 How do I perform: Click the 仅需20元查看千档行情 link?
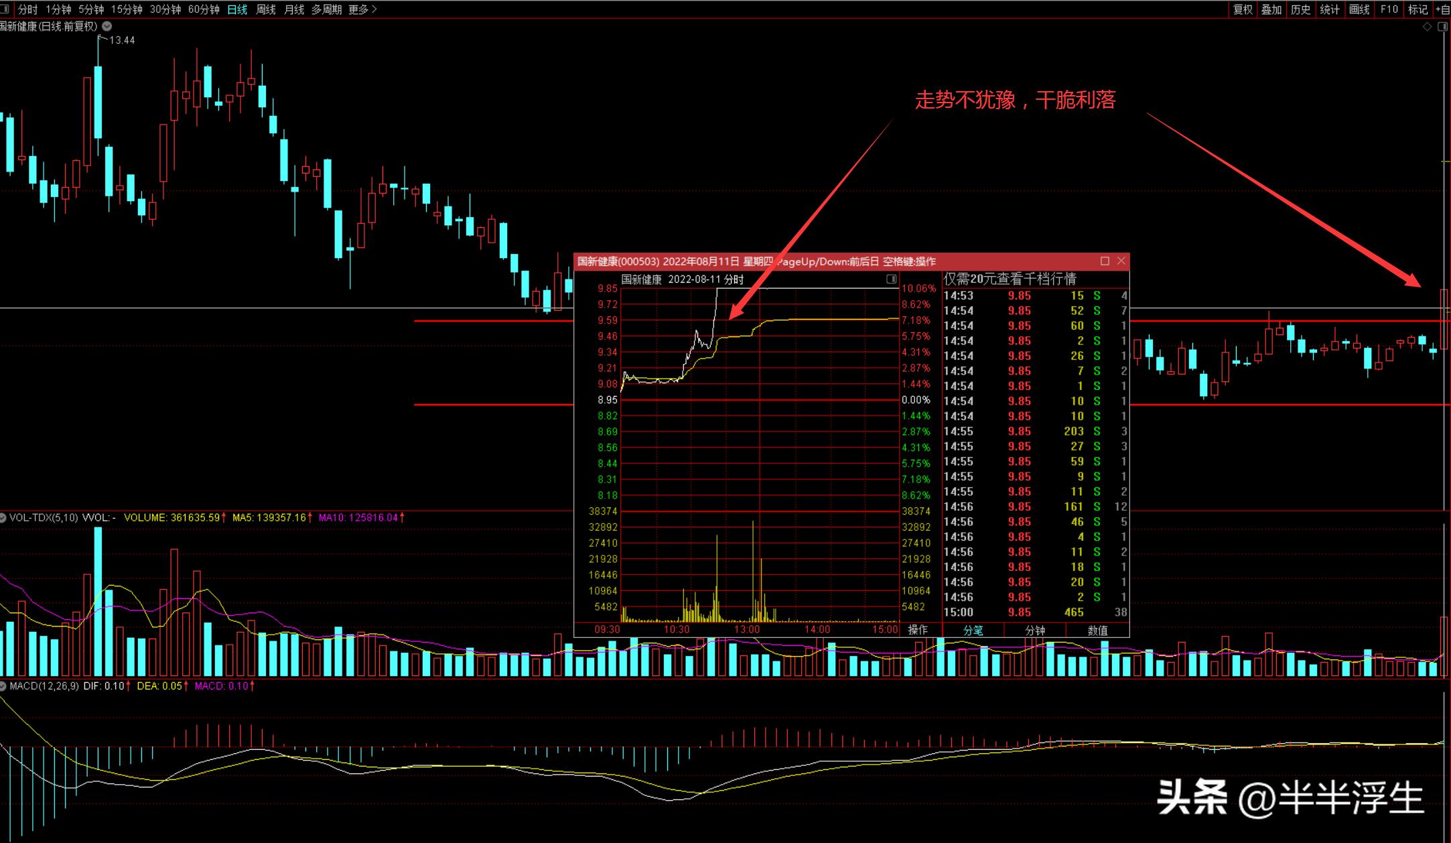point(1010,279)
